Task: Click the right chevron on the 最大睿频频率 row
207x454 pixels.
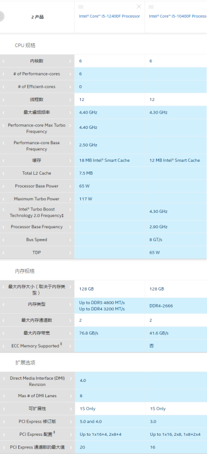Action: pos(71,112)
